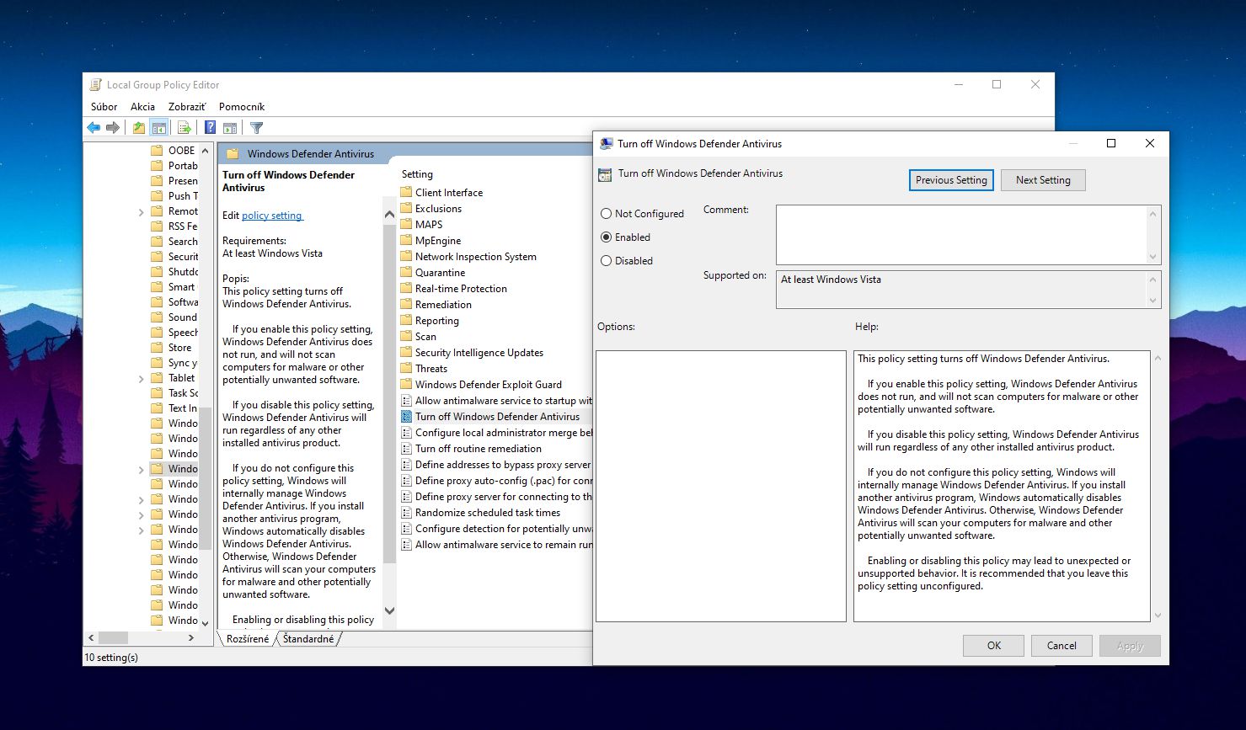The image size is (1246, 730).
Task: Click the Remediation folder icon
Action: (406, 305)
